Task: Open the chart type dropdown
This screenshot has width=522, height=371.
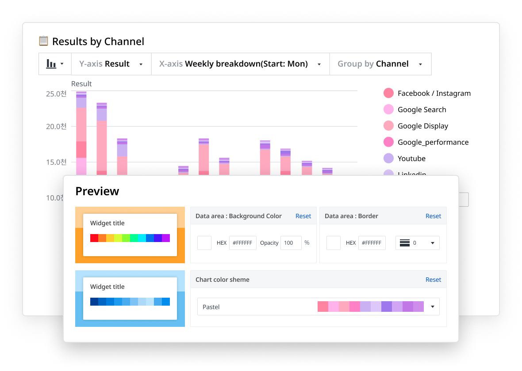Action: [x=62, y=64]
